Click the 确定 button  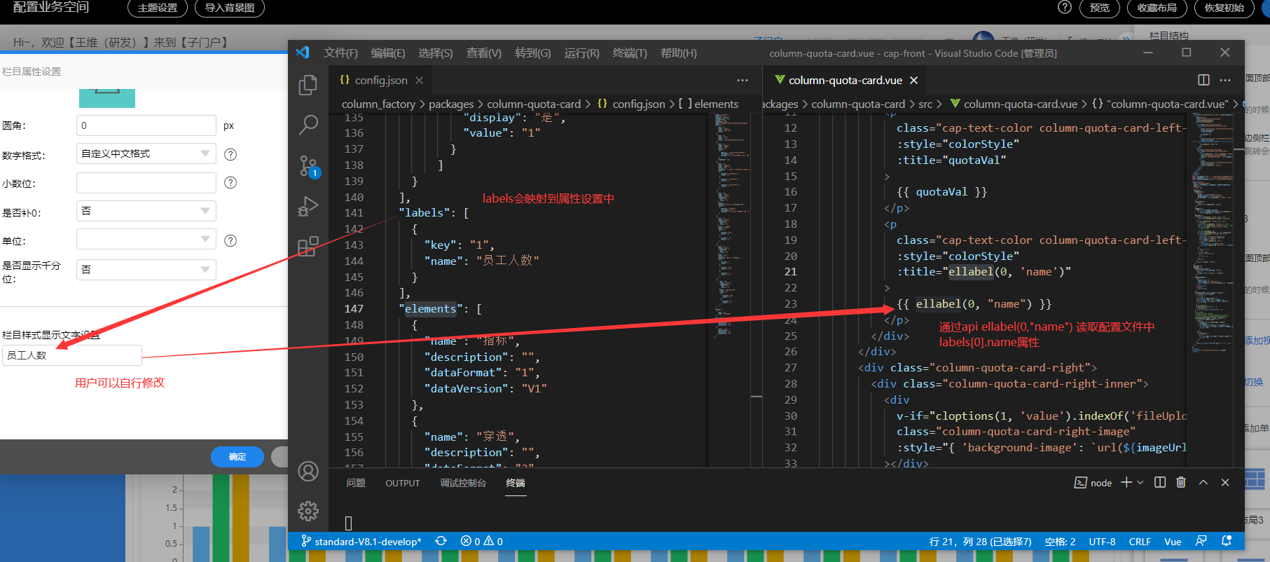(237, 457)
